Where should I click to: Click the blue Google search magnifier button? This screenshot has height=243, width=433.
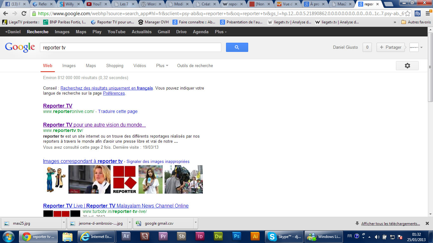(x=237, y=47)
